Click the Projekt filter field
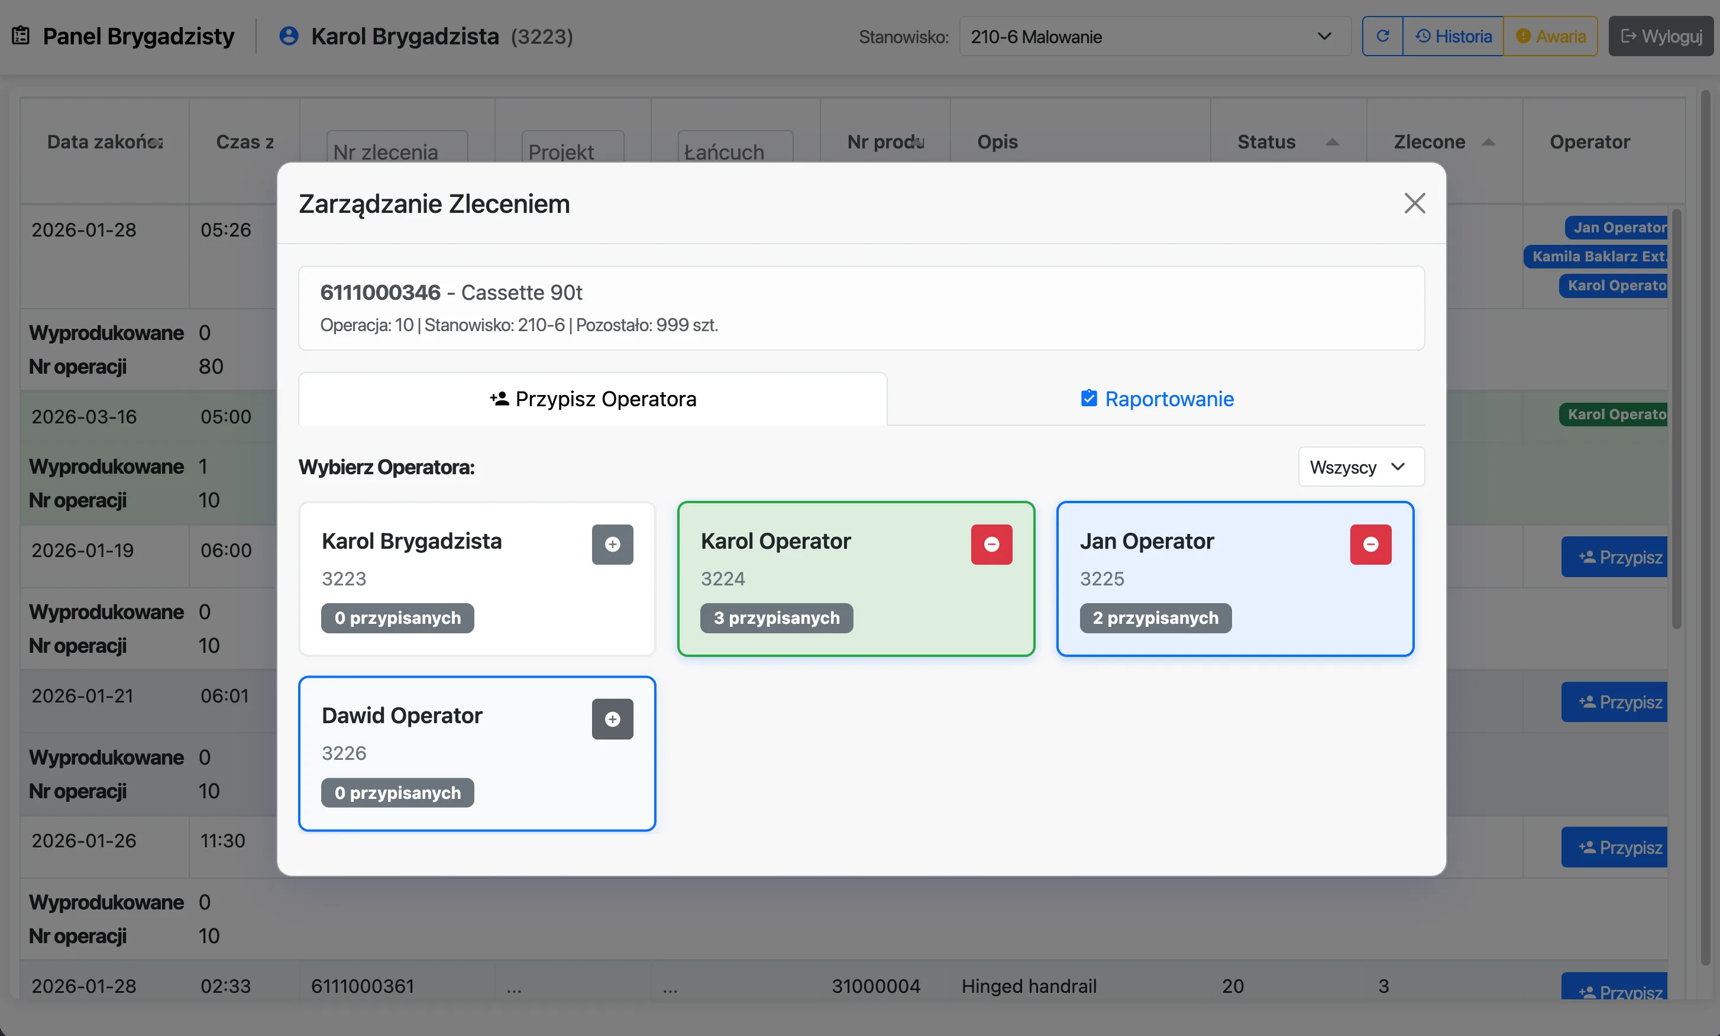This screenshot has width=1720, height=1036. (x=573, y=147)
